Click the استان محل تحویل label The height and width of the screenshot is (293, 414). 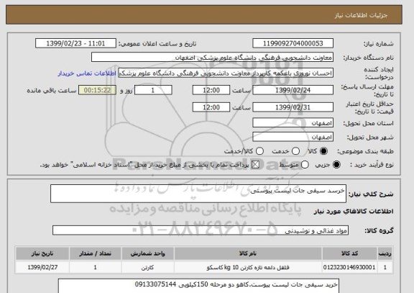click(368, 123)
